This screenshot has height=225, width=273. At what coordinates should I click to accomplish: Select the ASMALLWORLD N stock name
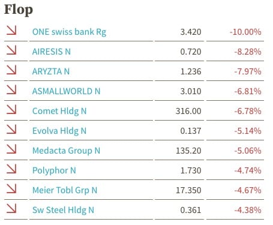click(x=66, y=91)
